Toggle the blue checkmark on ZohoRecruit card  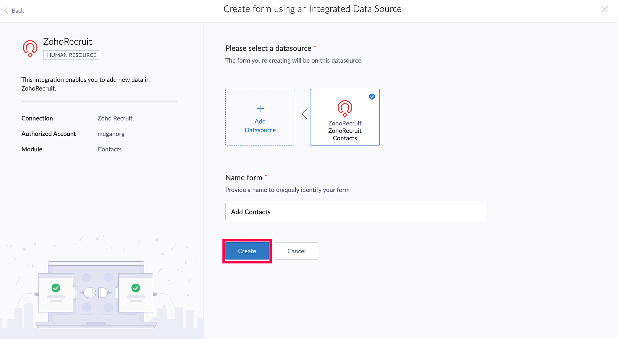pos(372,97)
